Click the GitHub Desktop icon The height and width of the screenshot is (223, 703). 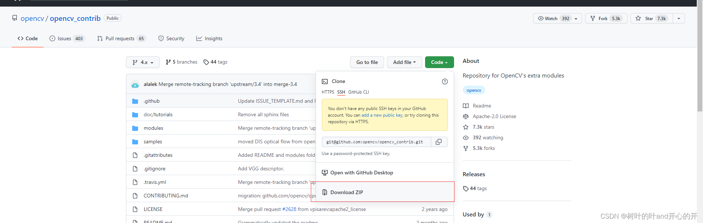(325, 173)
